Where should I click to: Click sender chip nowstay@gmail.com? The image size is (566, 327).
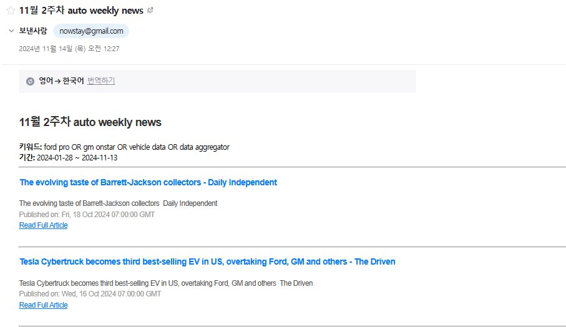coord(91,31)
